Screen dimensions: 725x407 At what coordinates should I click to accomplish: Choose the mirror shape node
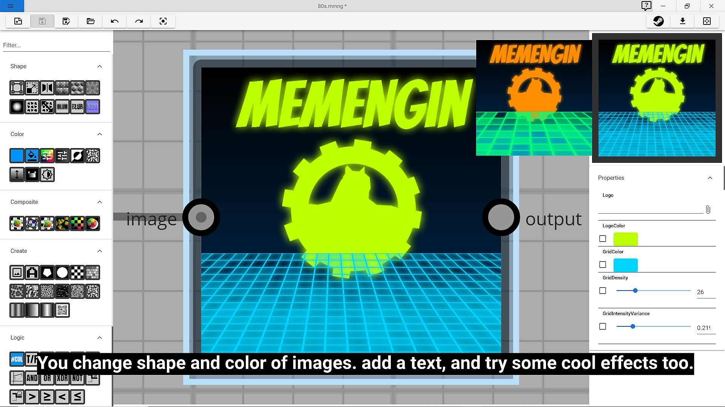47,88
